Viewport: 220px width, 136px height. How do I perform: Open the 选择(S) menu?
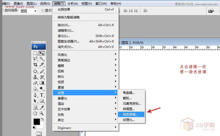coord(45,4)
